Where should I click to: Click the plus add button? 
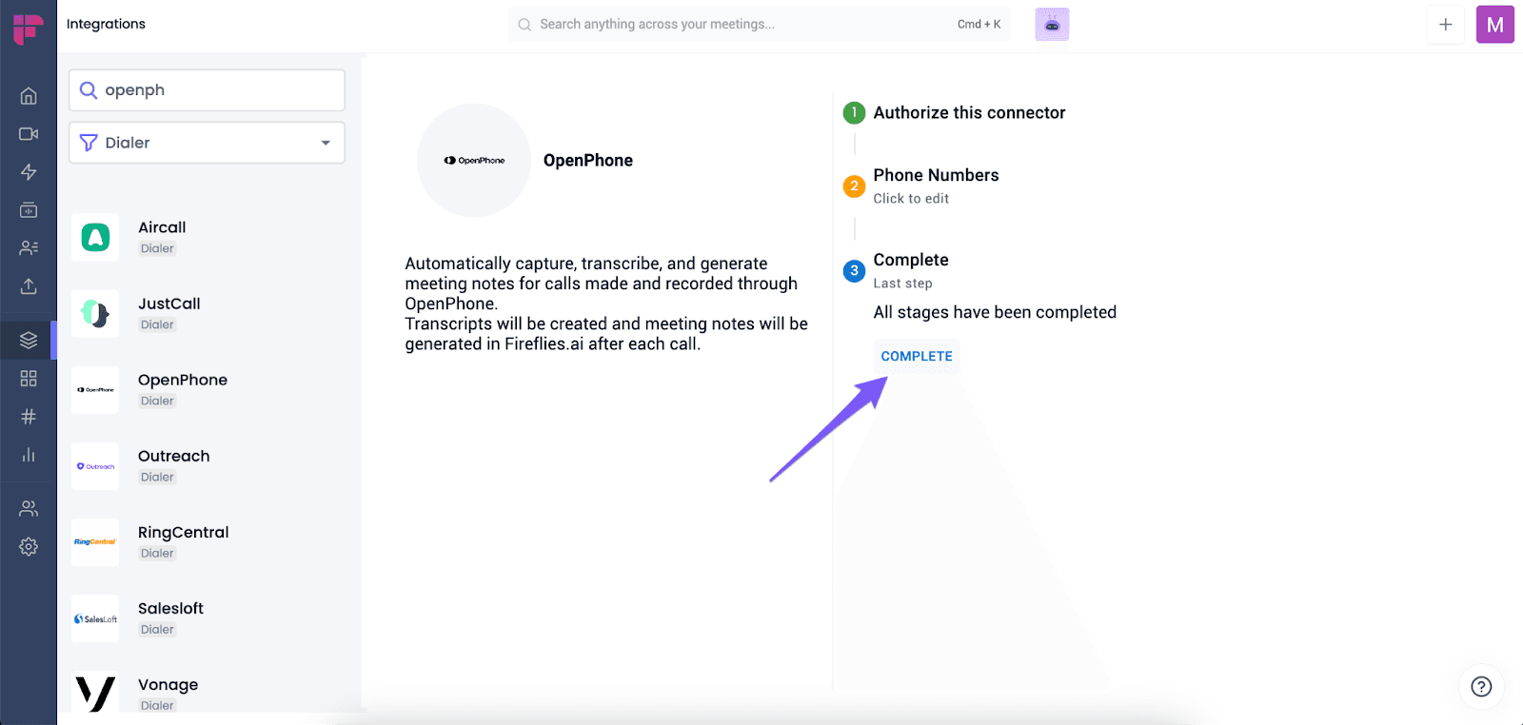[x=1445, y=25]
